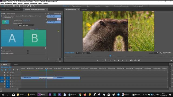Click the Program monitor current timecode
173x97 pixels.
pyautogui.click(x=69, y=53)
